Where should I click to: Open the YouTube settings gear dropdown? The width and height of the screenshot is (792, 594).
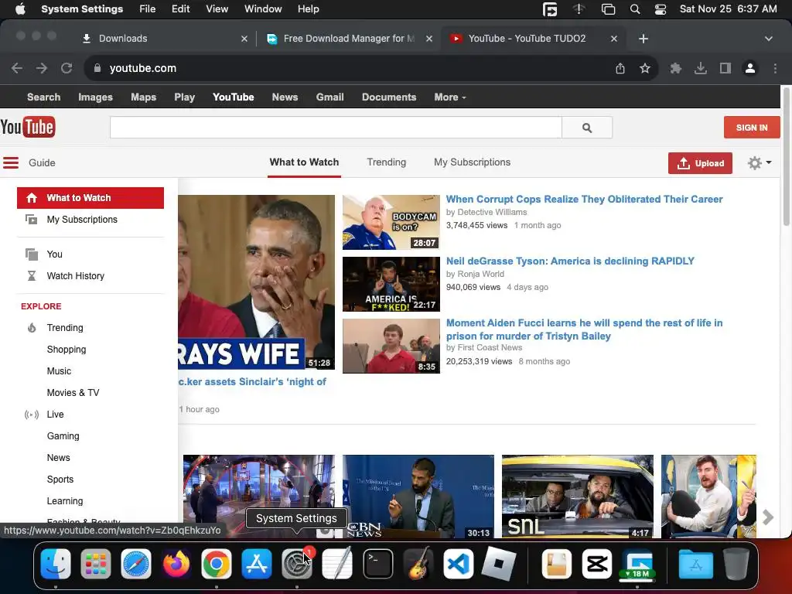pos(760,162)
